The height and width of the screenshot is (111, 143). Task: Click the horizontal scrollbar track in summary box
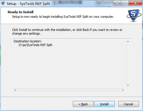[69, 90]
